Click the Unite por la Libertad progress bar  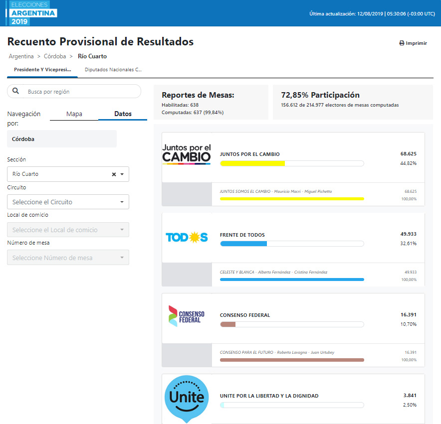pos(292,405)
